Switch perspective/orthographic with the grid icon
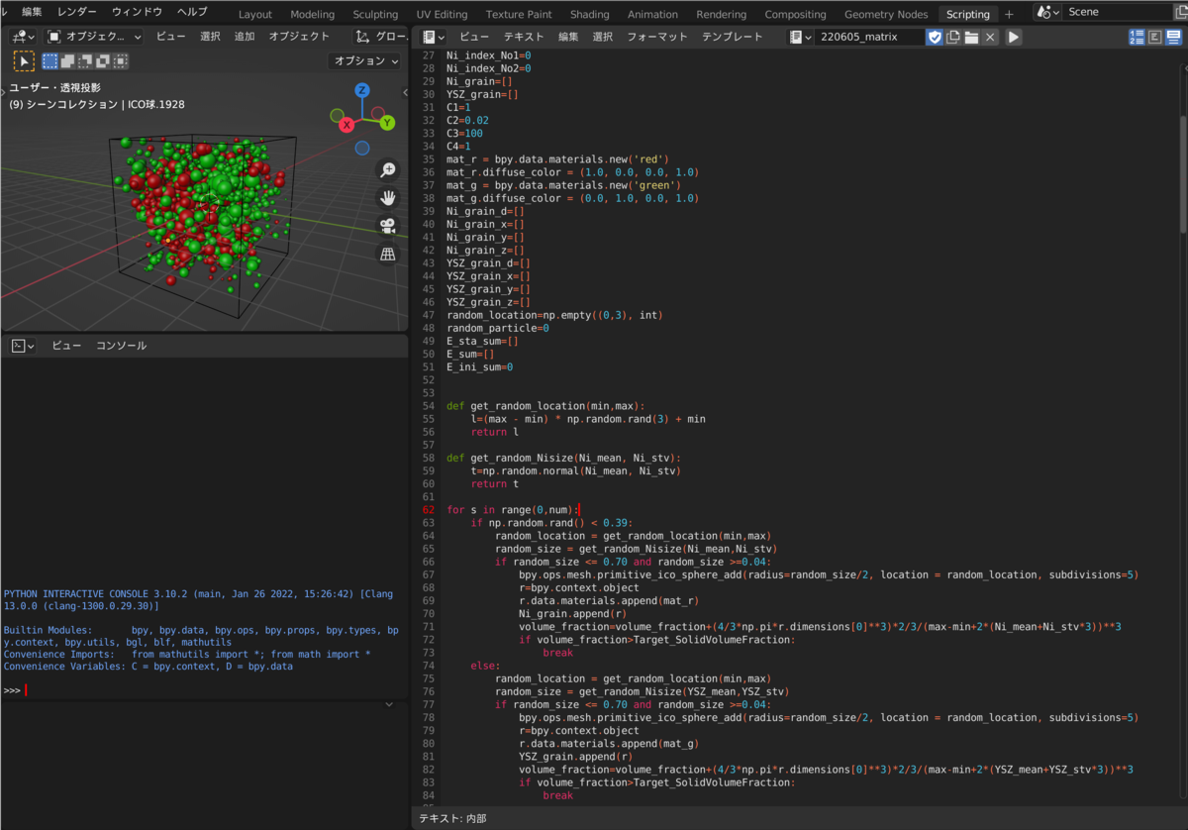The width and height of the screenshot is (1188, 830). [388, 255]
